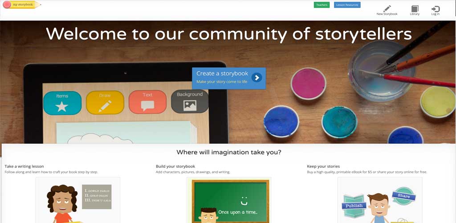
Task: Click the Log in arrow icon
Action: pos(436,9)
